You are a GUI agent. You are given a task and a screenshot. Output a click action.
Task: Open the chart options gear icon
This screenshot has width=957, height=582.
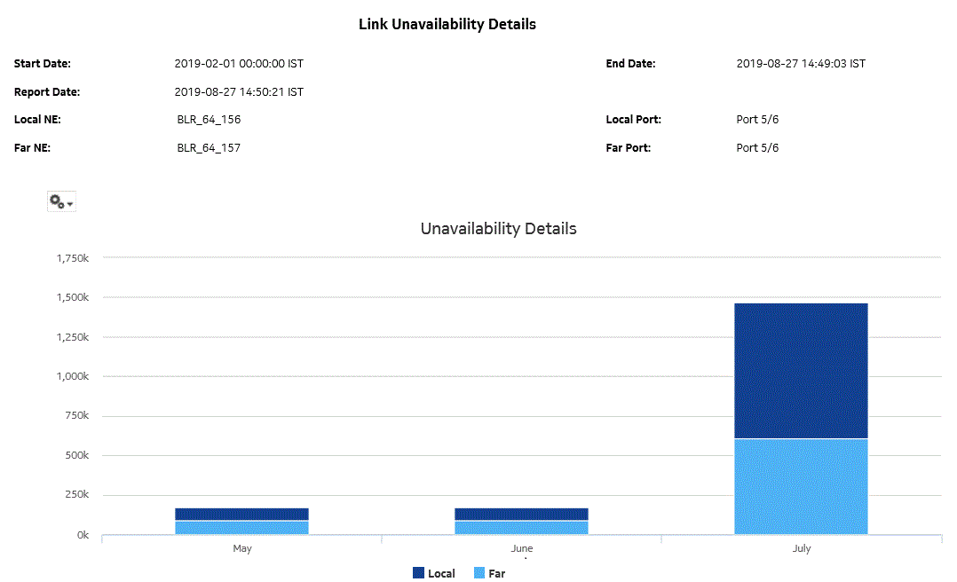[55, 201]
